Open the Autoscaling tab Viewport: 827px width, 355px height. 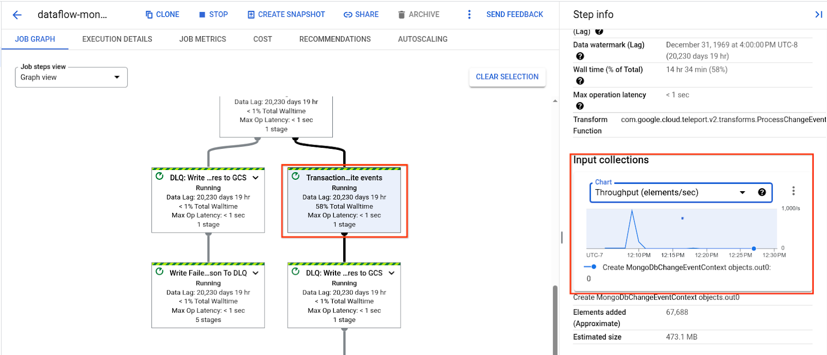[423, 39]
